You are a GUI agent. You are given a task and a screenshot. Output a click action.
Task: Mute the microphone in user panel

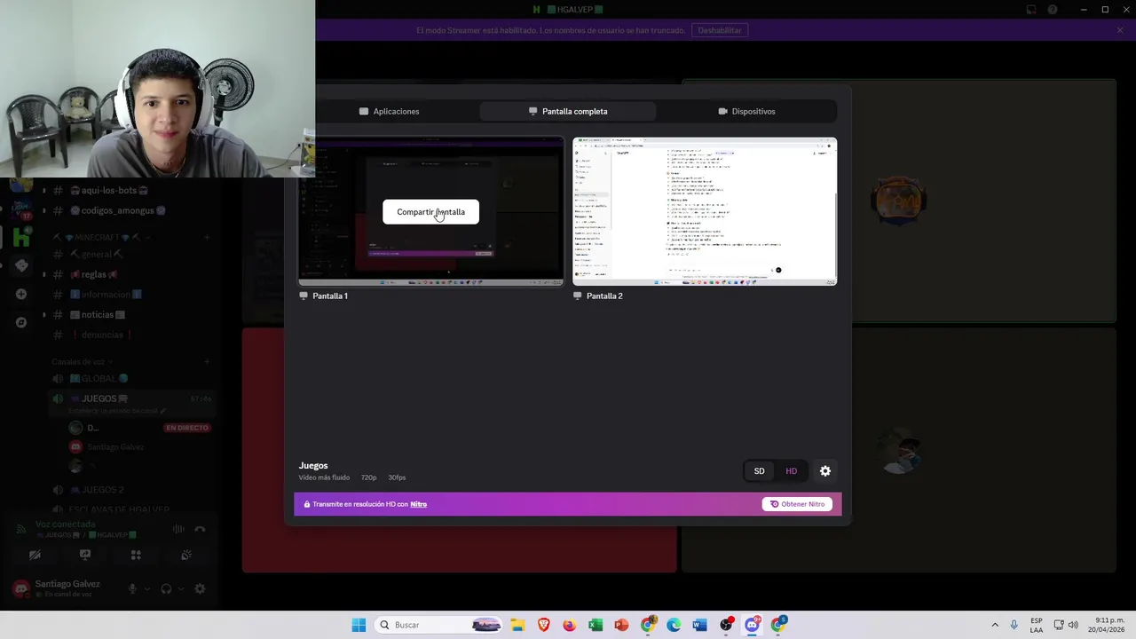click(x=132, y=588)
